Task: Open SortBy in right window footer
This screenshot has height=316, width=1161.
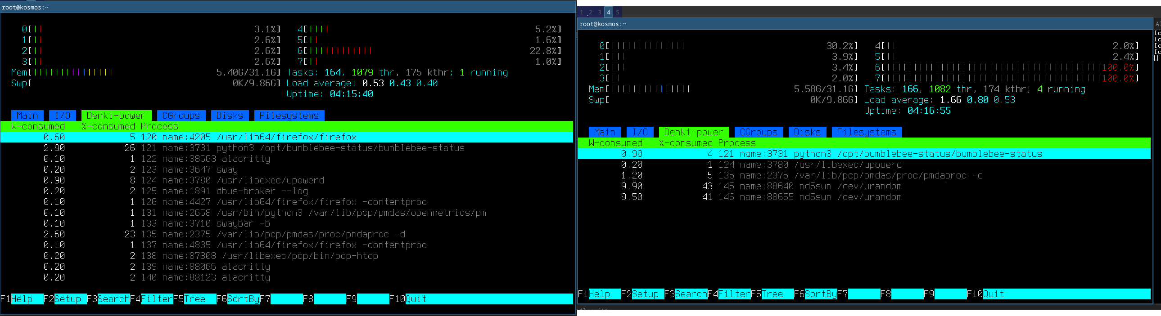Action: coord(821,294)
